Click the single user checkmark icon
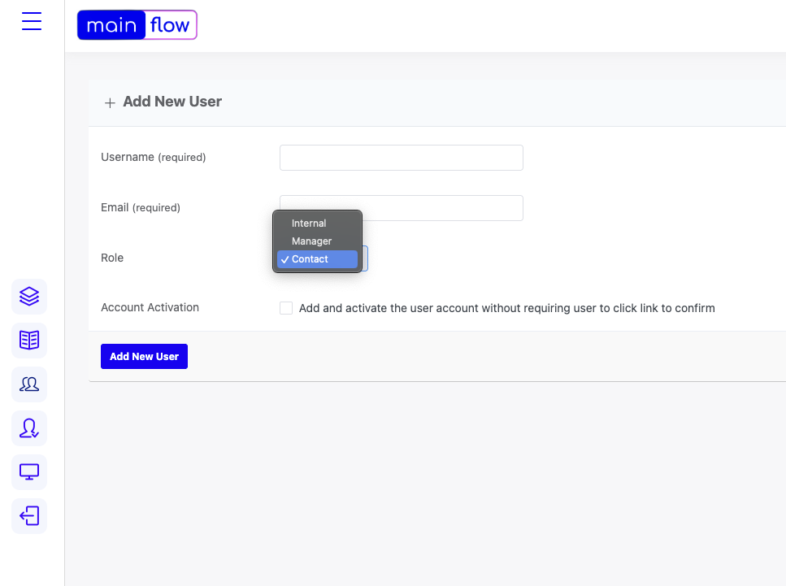 click(29, 428)
